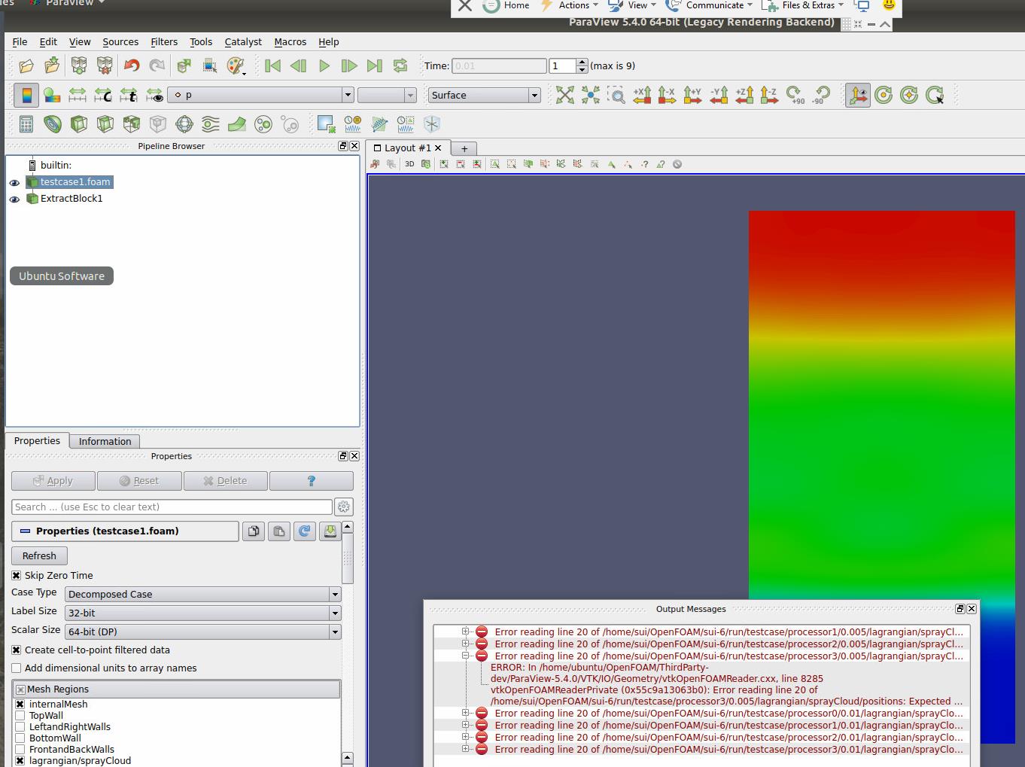Image resolution: width=1025 pixels, height=767 pixels.
Task: Jump to the last frame
Action: pyautogui.click(x=374, y=66)
